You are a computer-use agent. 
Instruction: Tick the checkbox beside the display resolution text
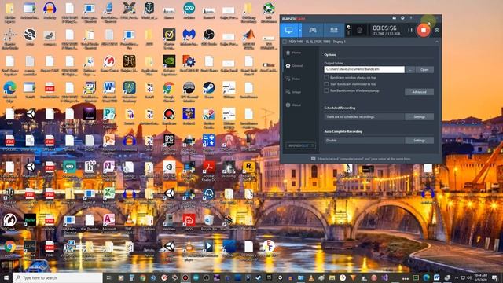[285, 42]
